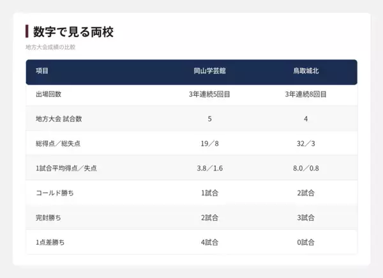Image resolution: width=383 pixels, height=278 pixels.
Task: Click the cell 19／8
Action: (209, 144)
